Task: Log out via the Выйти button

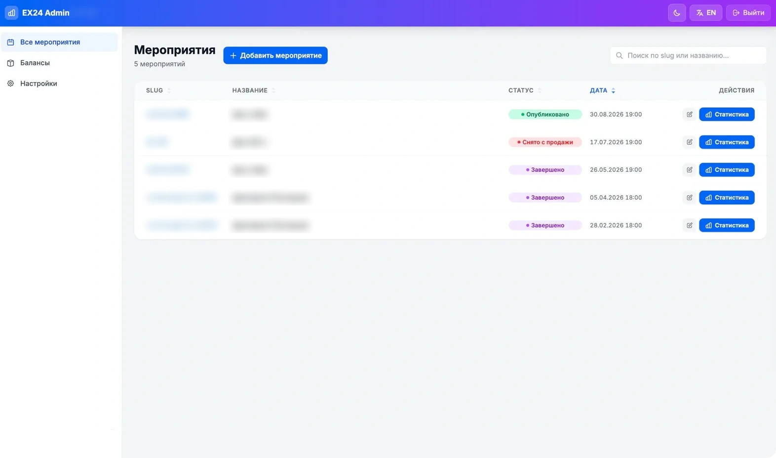Action: pos(748,13)
